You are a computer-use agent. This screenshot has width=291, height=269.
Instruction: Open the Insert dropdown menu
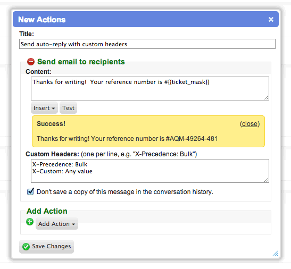(44, 108)
